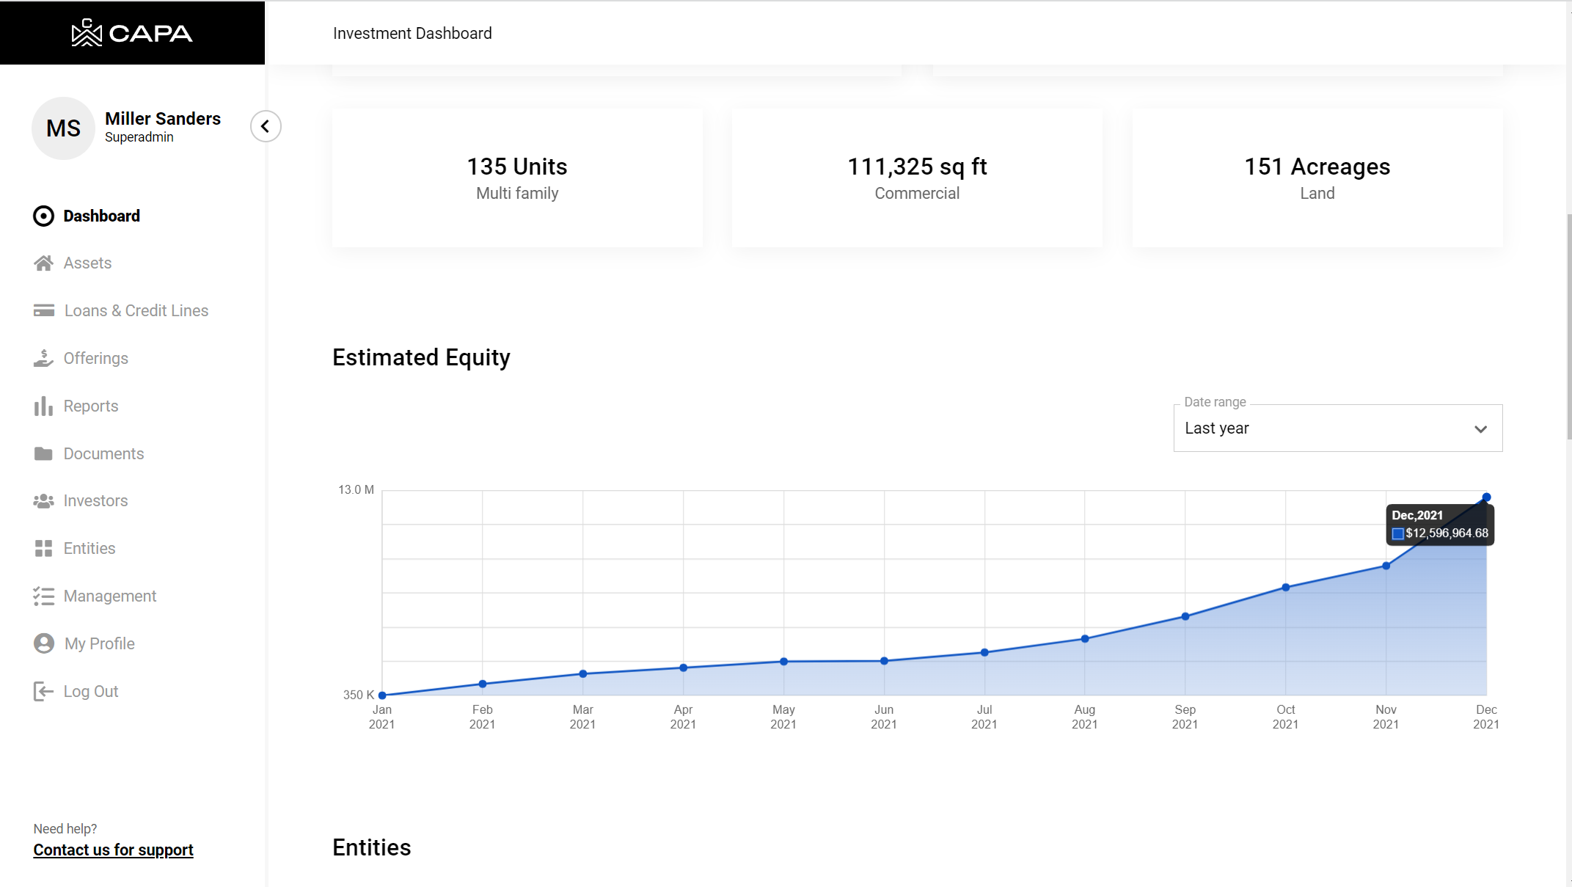Collapse the sidebar with the chevron button
The height and width of the screenshot is (887, 1572).
pos(266,126)
